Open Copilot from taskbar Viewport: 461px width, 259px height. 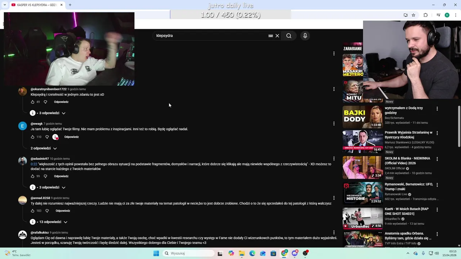231,253
